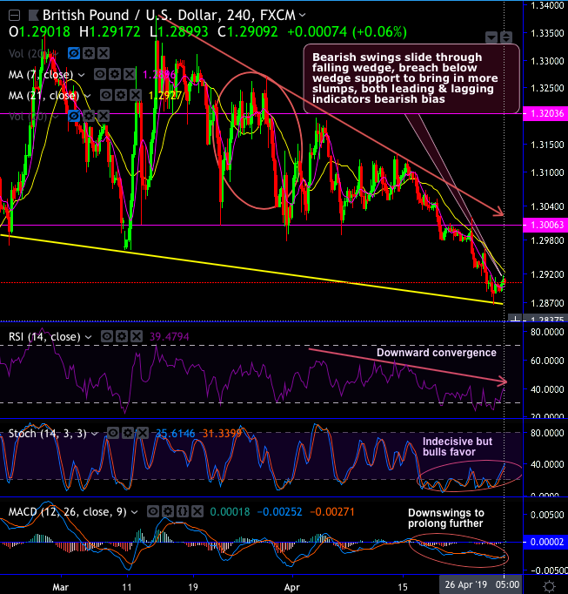
Task: Unhide the Vol (20) indicator below MA (21, close)
Action: pos(74,116)
